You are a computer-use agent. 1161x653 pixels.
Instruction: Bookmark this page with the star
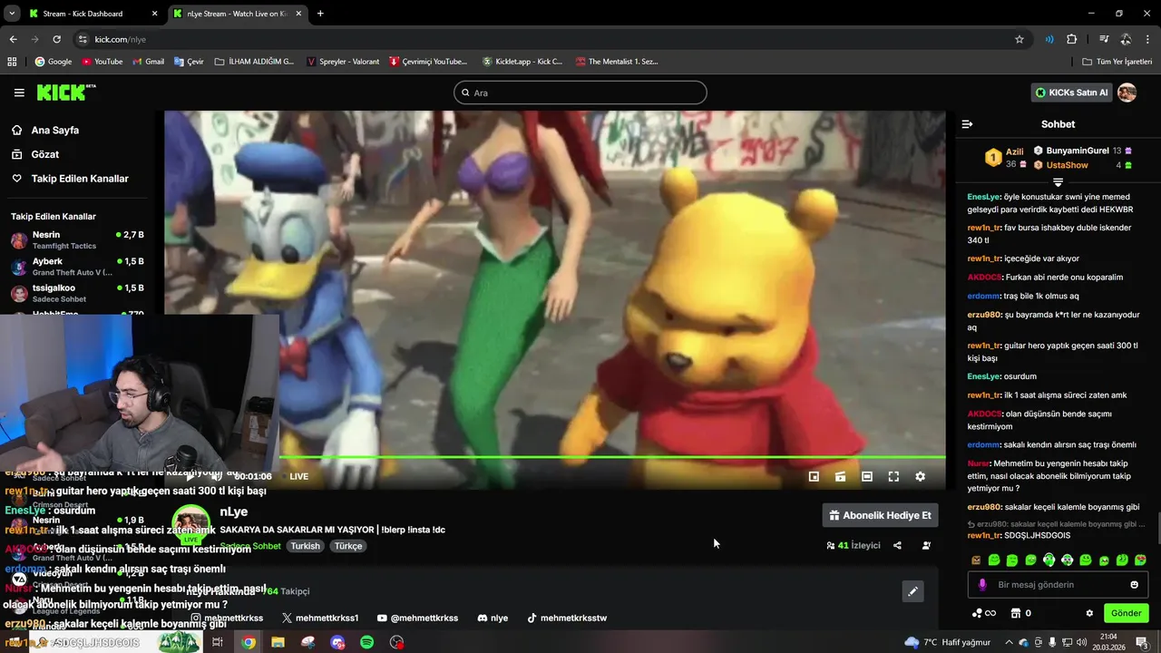pyautogui.click(x=1020, y=39)
